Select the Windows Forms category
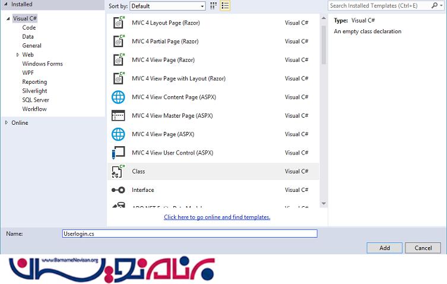 pyautogui.click(x=42, y=64)
